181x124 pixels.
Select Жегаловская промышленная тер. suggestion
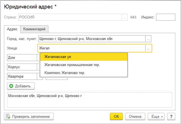click(x=84, y=65)
